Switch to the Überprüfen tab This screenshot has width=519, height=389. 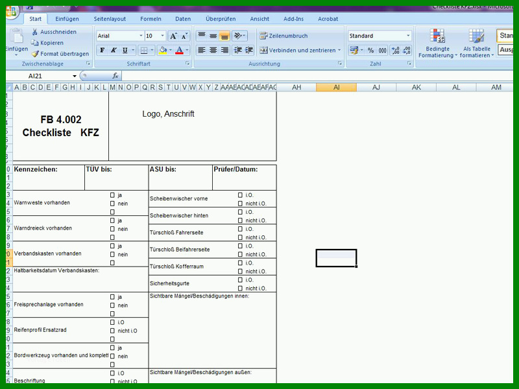click(221, 19)
